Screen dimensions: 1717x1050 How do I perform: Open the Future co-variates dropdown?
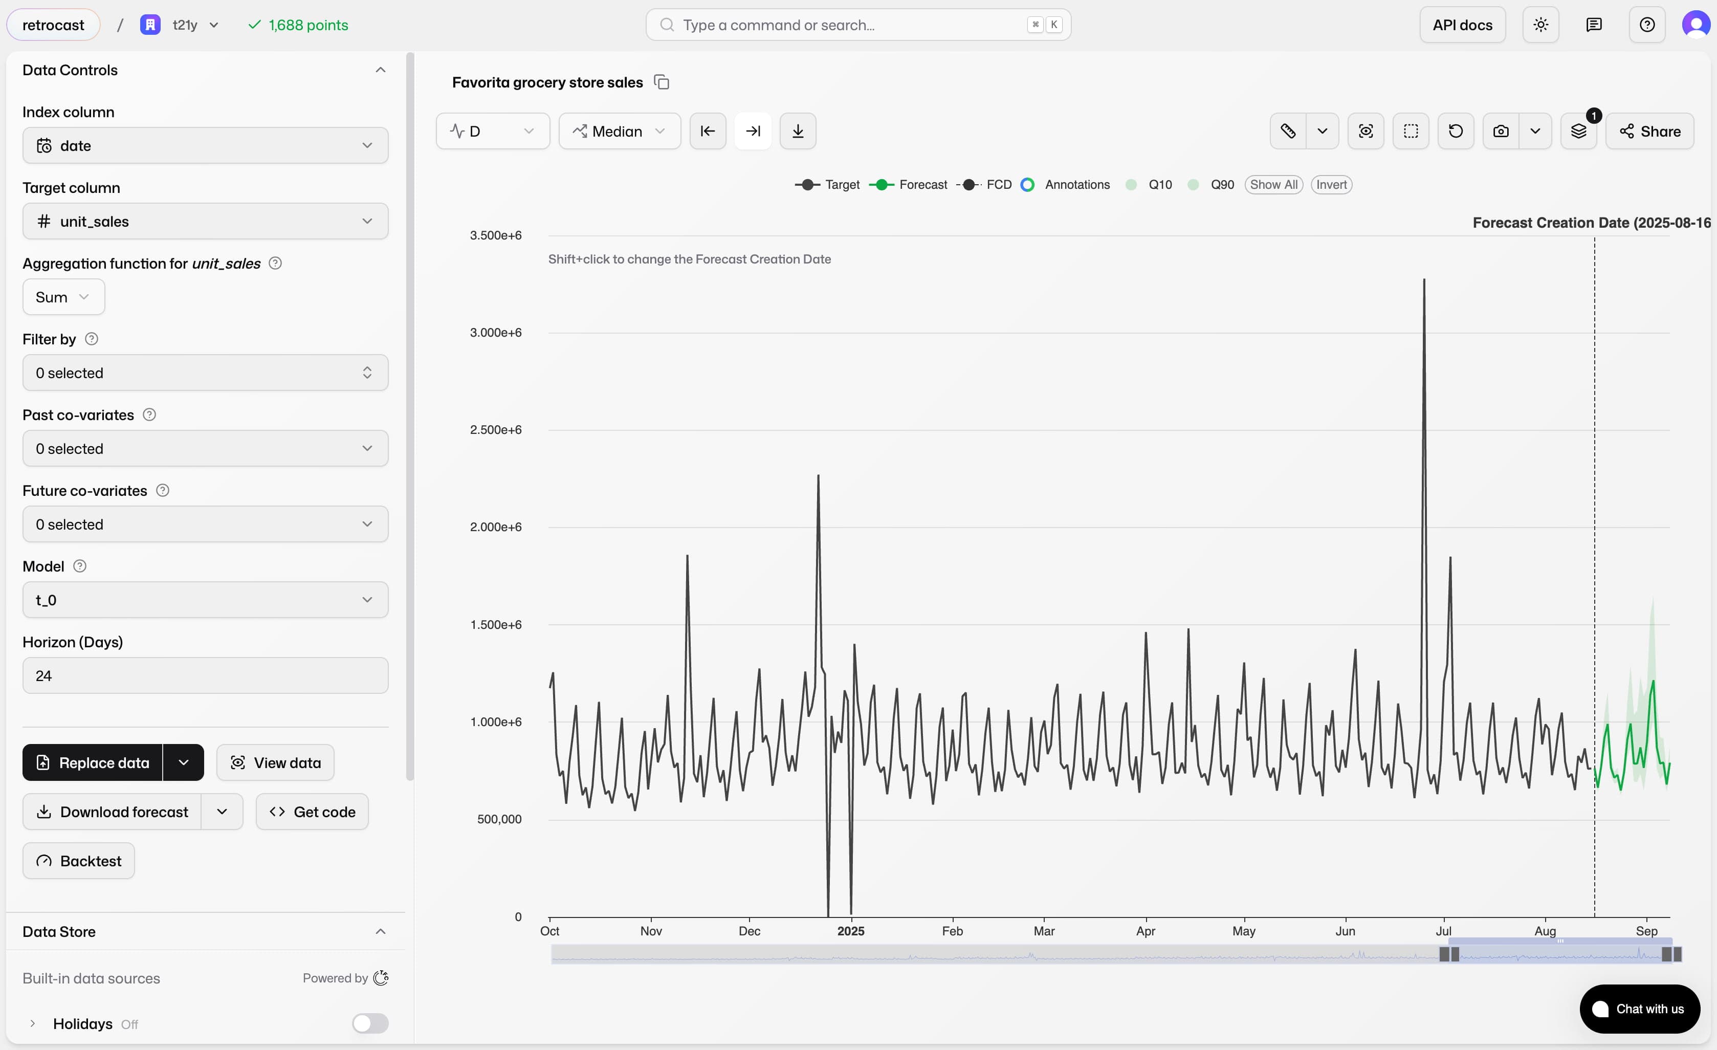(205, 524)
